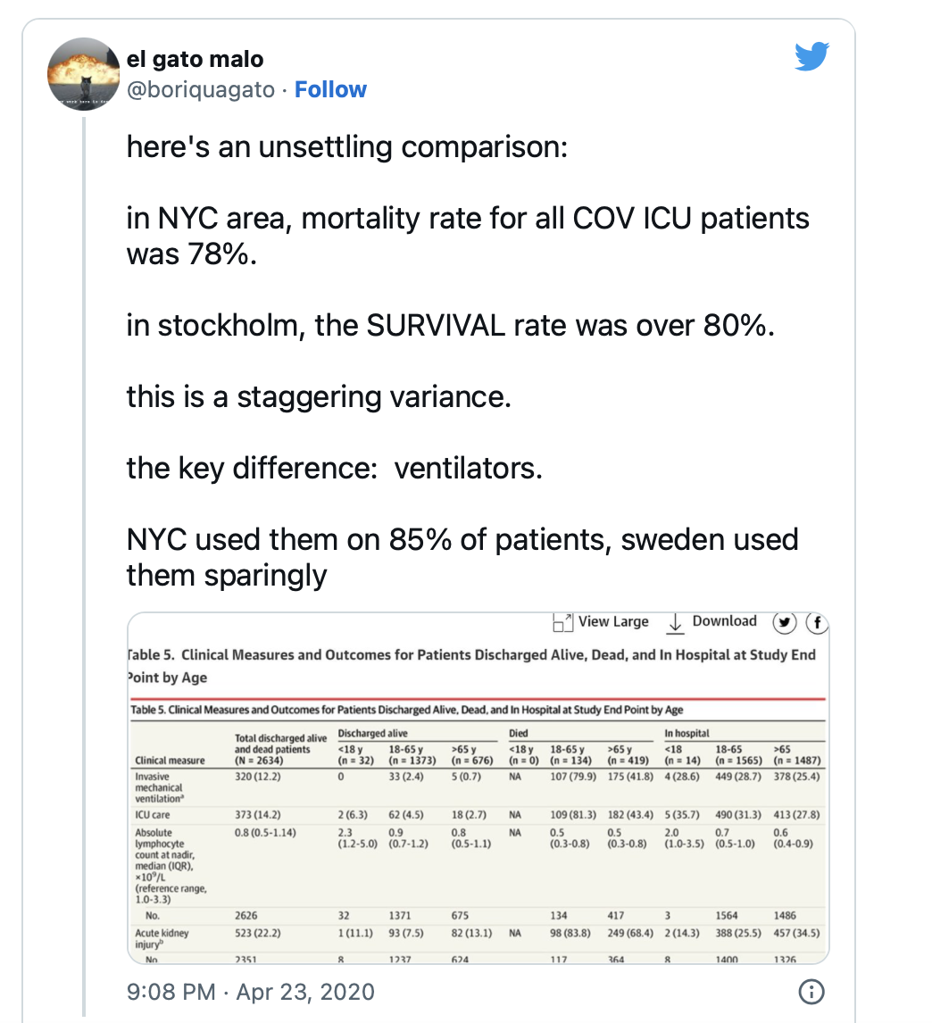Viewport: 932px width, 1023px height.
Task: Click the tweet info circle icon
Action: coord(811,992)
